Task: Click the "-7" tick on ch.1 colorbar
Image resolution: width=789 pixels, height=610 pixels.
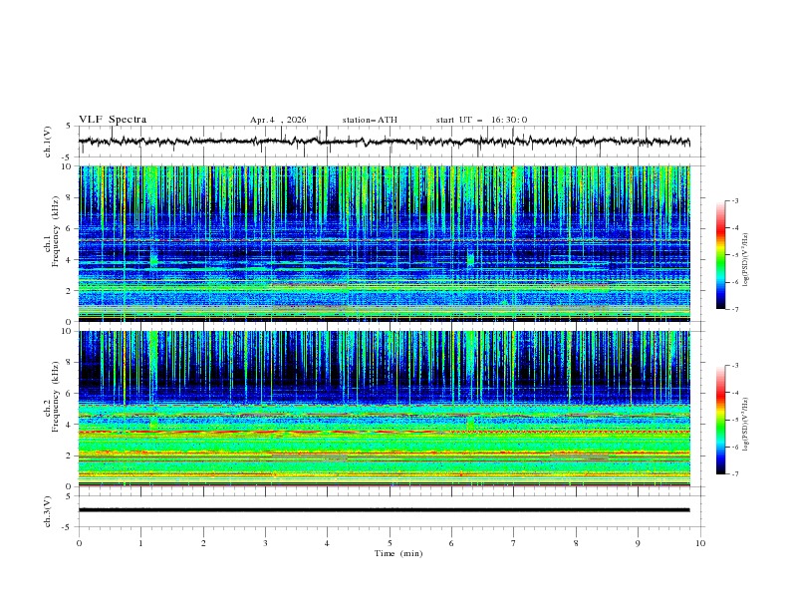Action: (x=734, y=310)
